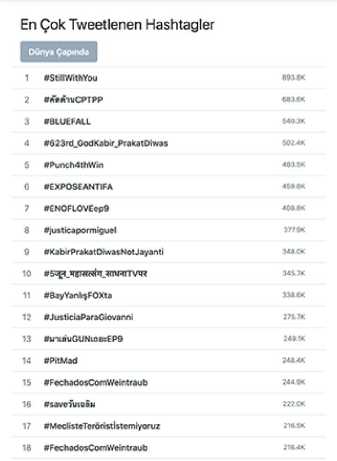This screenshot has height=461, width=337.
Task: Click the Dünya Çapında button
Action: (59, 52)
